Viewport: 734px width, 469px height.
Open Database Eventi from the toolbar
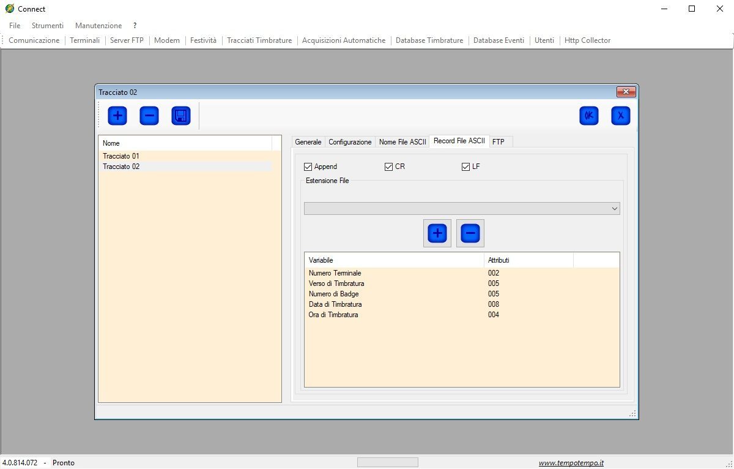tap(499, 40)
